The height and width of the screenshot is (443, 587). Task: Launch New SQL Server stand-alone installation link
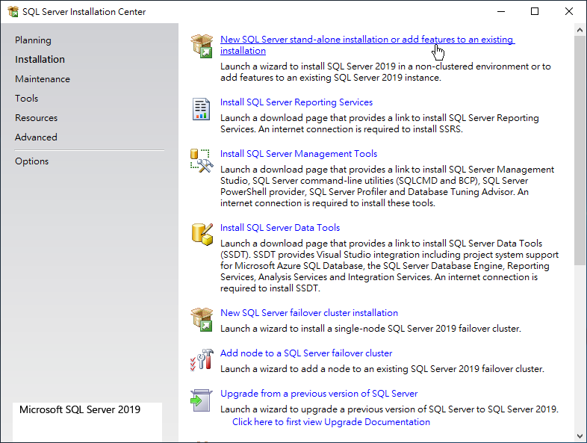click(x=367, y=45)
